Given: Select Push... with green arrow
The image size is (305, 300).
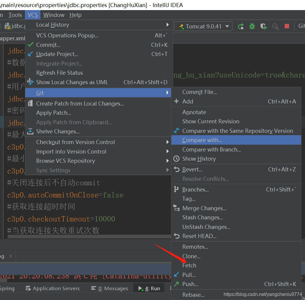Looking at the screenshot, I should point(236,284).
